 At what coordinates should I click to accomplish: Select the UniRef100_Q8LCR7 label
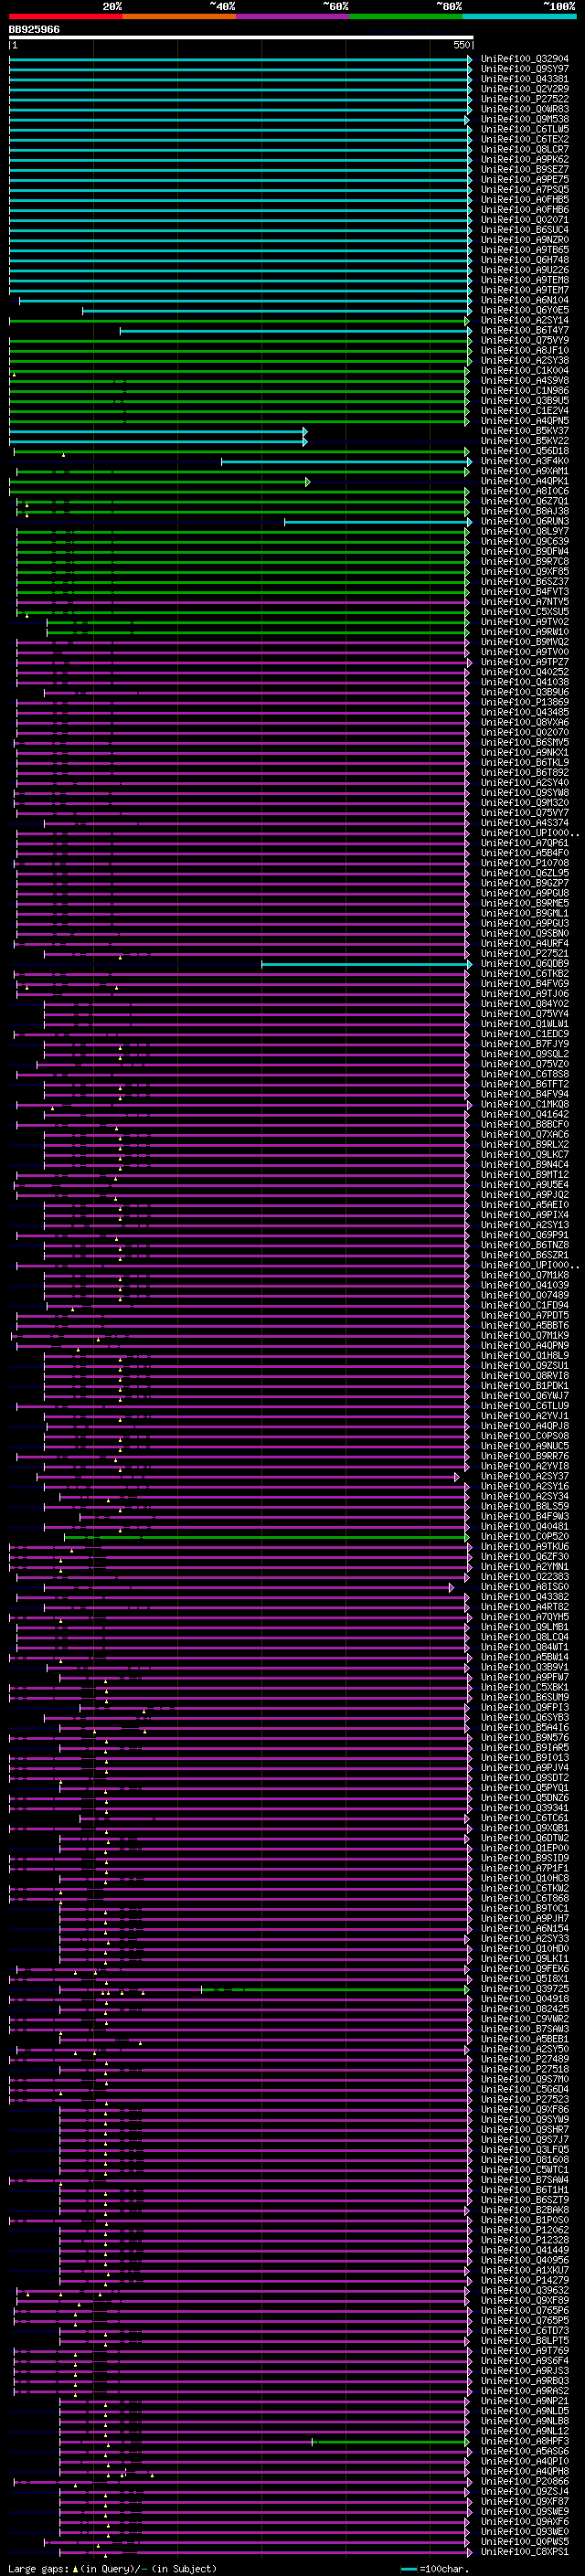pos(524,150)
